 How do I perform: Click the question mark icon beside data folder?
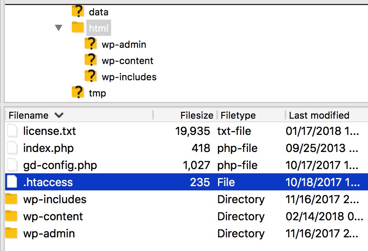point(78,11)
